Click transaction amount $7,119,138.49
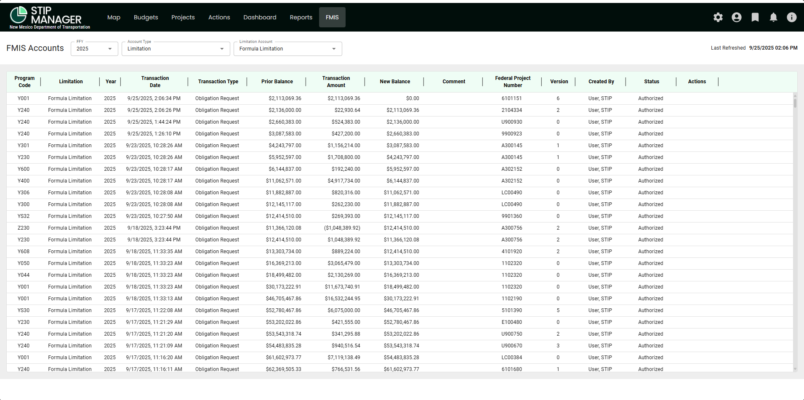This screenshot has width=804, height=400. tap(344, 358)
